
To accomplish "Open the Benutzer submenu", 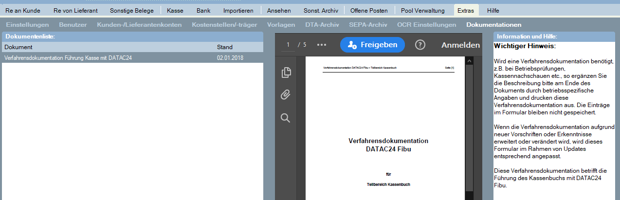I will [73, 24].
